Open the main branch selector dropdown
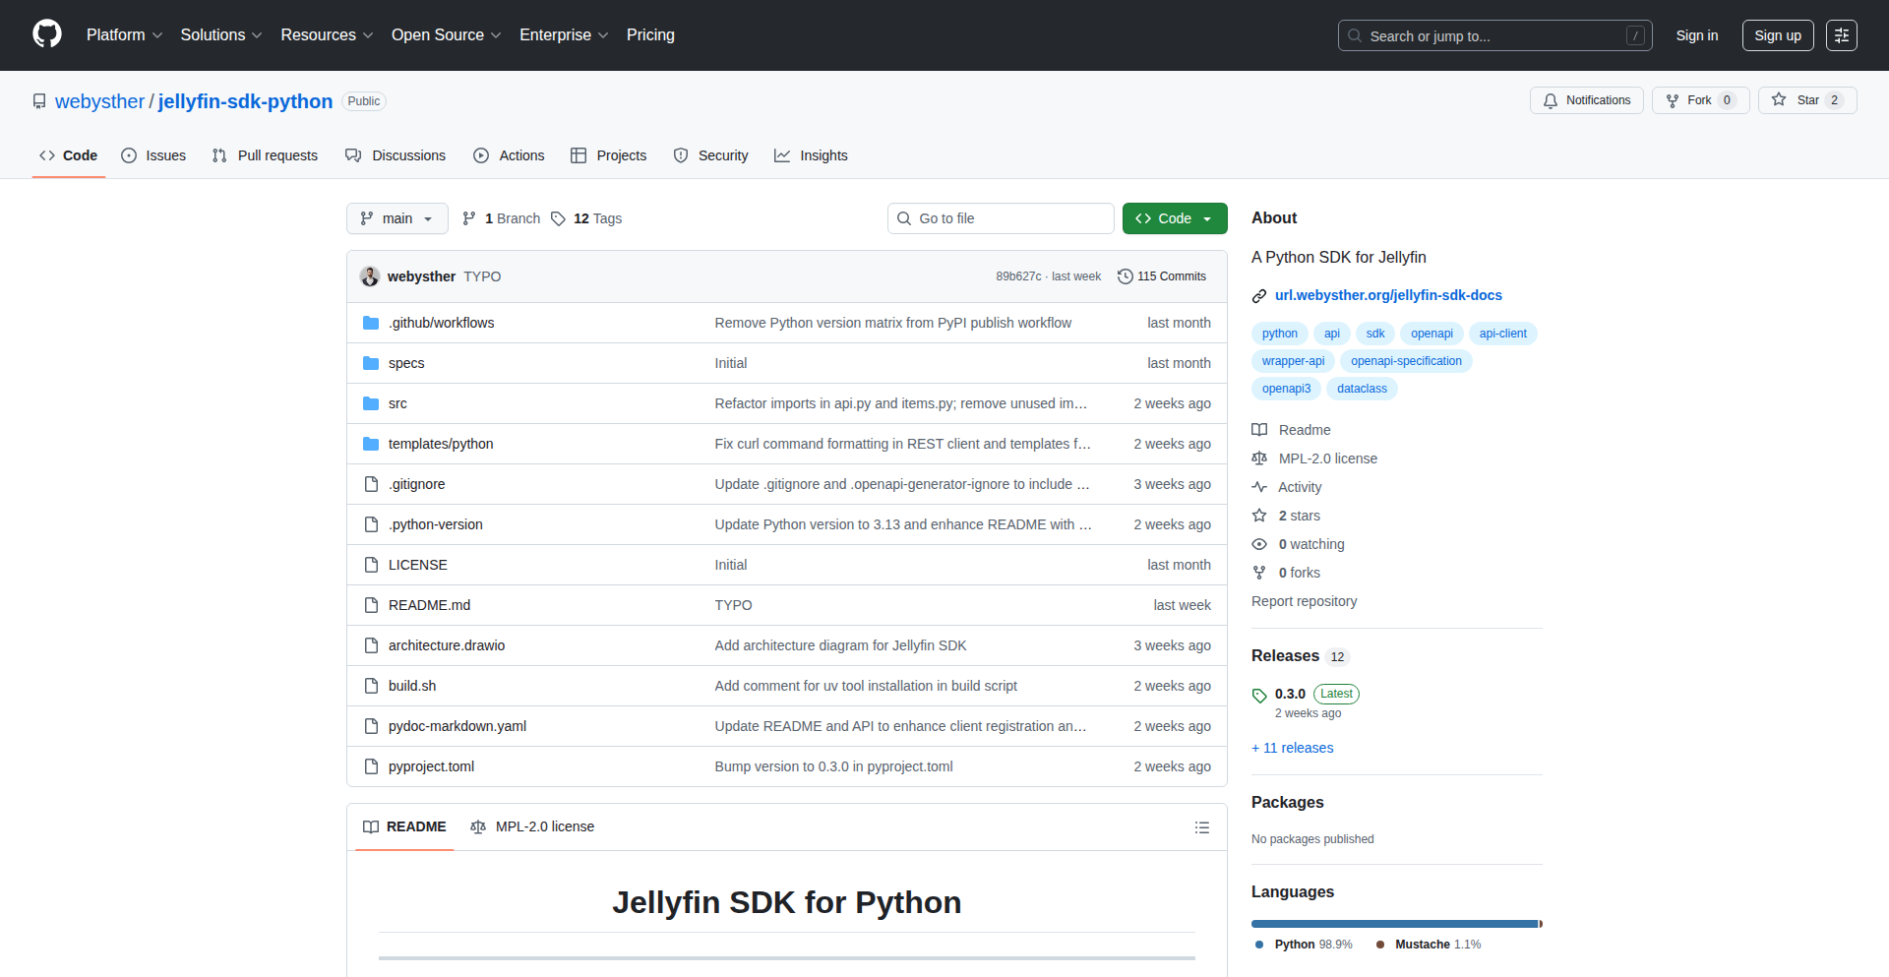The width and height of the screenshot is (1889, 977). click(396, 218)
